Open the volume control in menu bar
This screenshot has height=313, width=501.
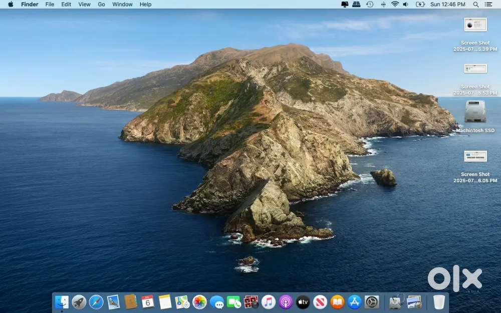(x=406, y=5)
